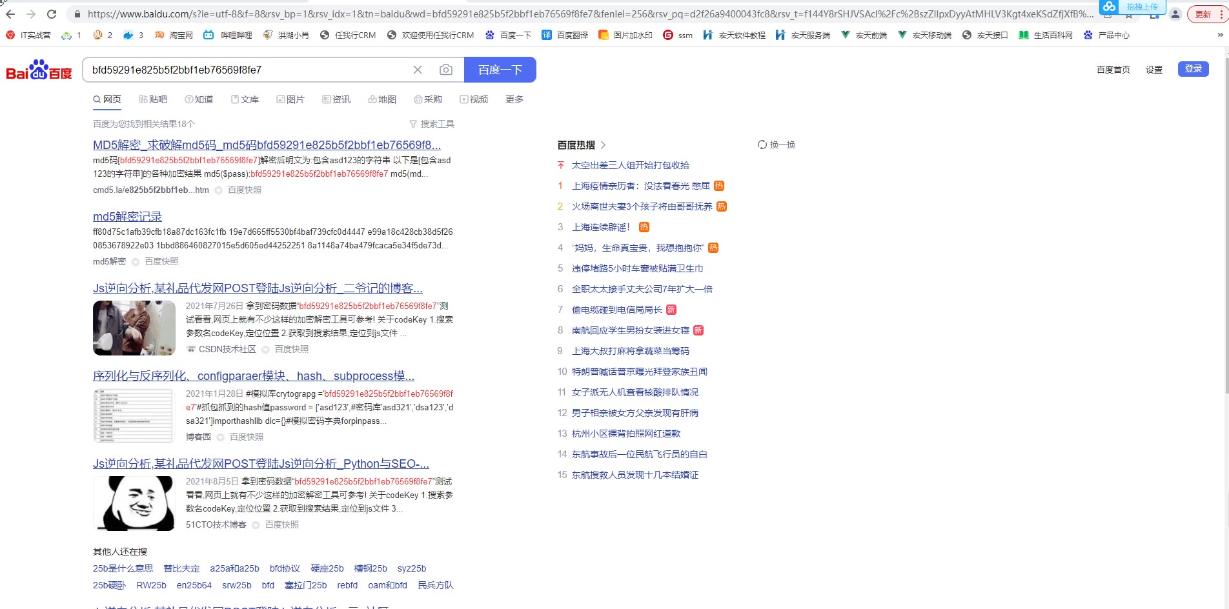
Task: Click the browser forward arrow
Action: pos(31,14)
